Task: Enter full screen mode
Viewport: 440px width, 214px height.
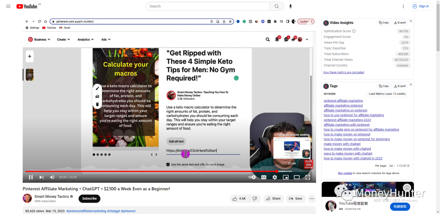Action: [308, 177]
